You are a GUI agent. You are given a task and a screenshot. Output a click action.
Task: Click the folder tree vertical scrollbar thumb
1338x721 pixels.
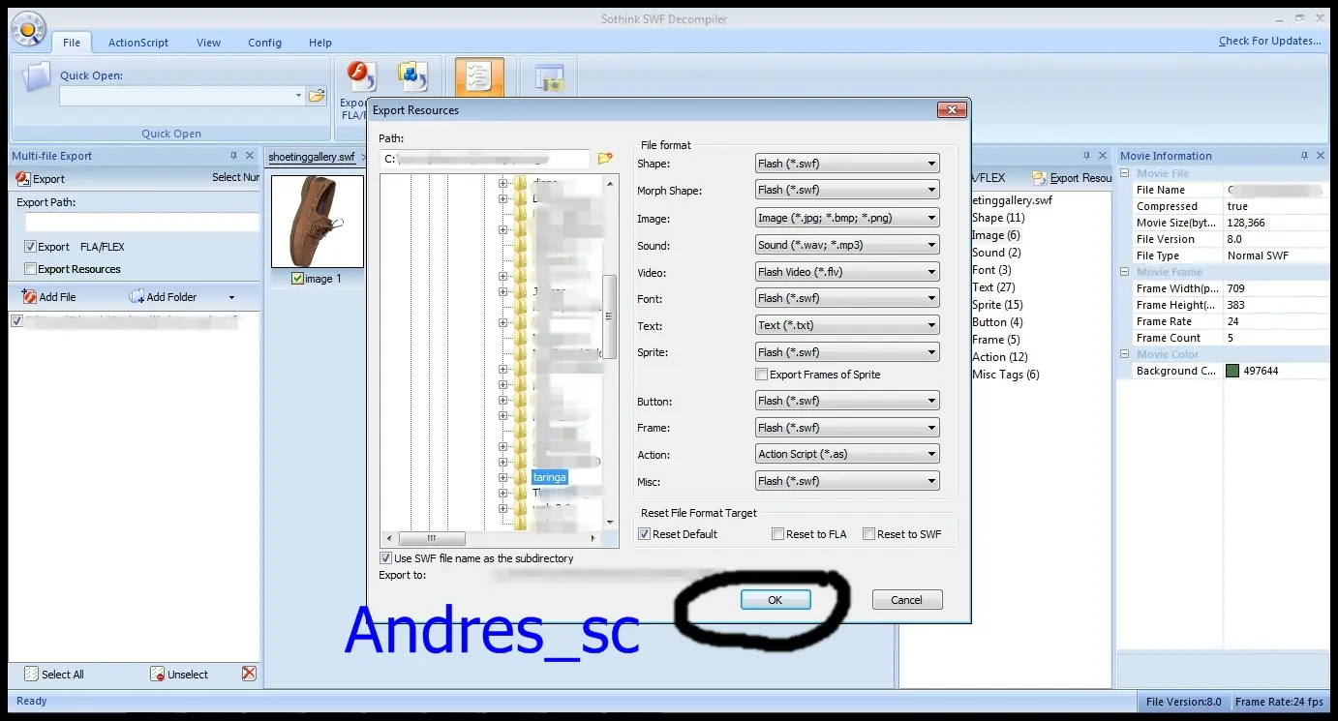tap(610, 316)
